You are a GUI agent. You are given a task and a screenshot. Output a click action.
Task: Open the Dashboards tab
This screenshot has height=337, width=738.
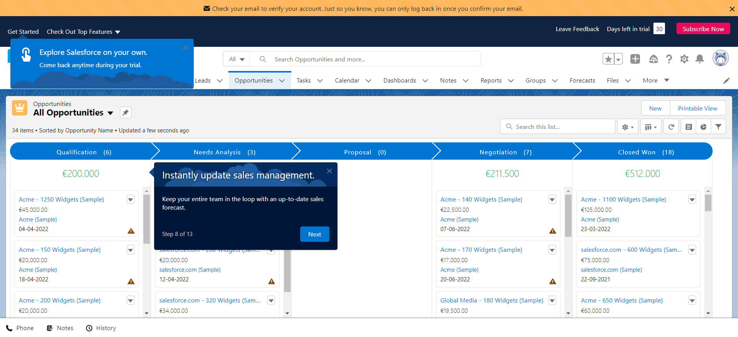[x=400, y=81]
